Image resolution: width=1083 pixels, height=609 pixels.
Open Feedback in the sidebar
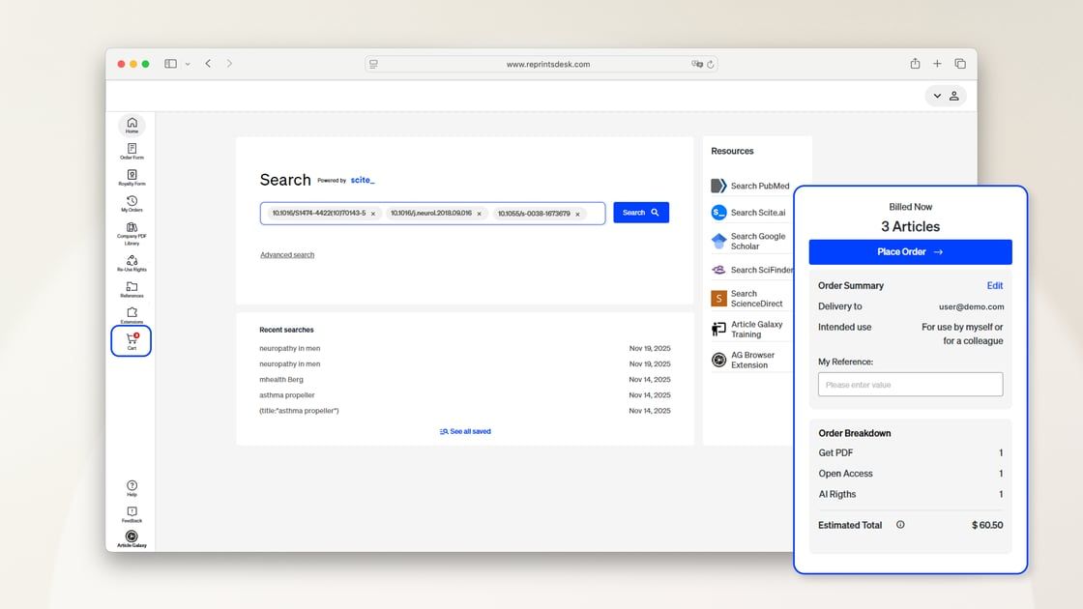[132, 514]
